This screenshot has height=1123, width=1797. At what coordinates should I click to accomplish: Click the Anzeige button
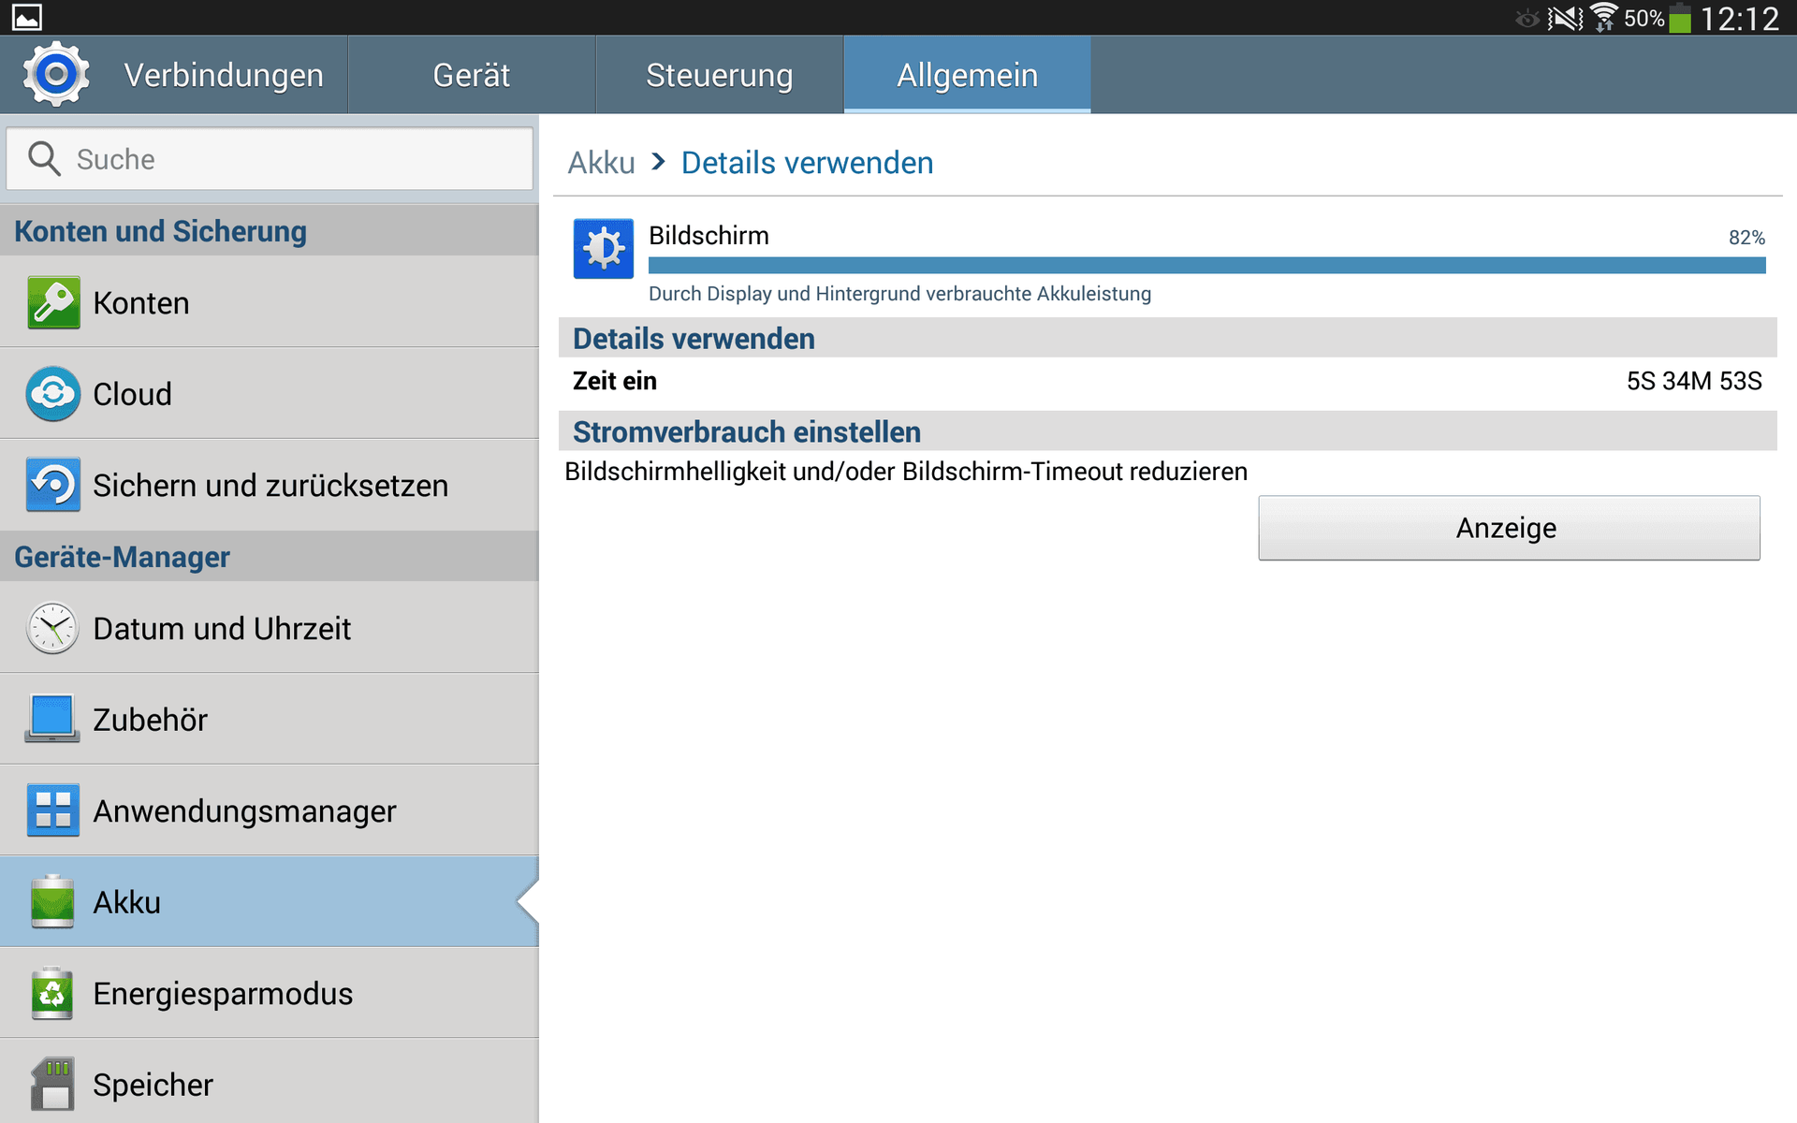click(1509, 528)
